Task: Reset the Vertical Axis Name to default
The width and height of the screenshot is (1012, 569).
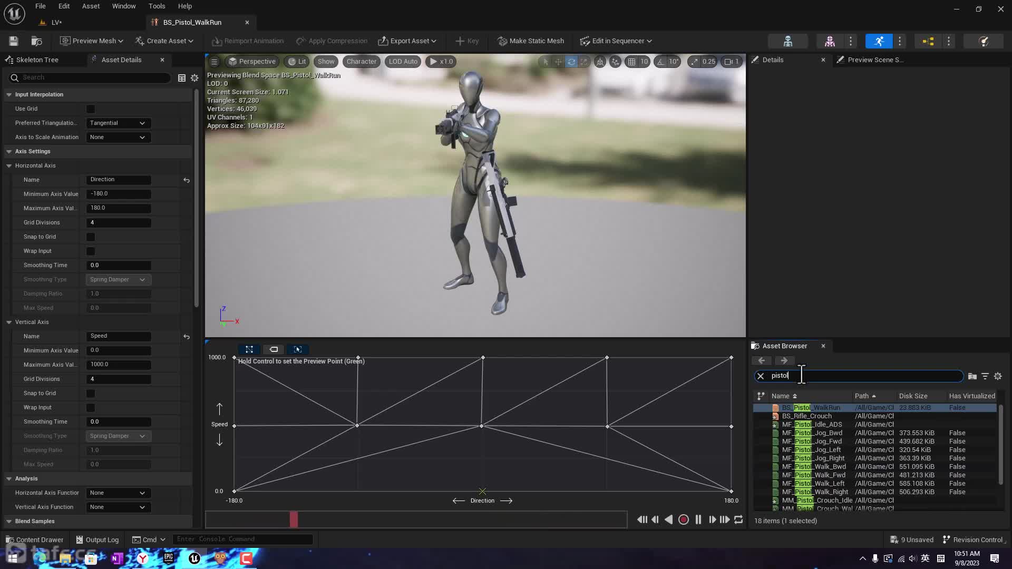Action: tap(187, 337)
